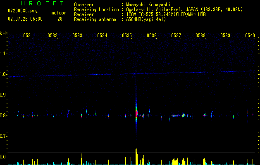This screenshot has height=165, width=260.
Task: Click the 1.0 kHz axis label
Action: click(x=3, y=74)
